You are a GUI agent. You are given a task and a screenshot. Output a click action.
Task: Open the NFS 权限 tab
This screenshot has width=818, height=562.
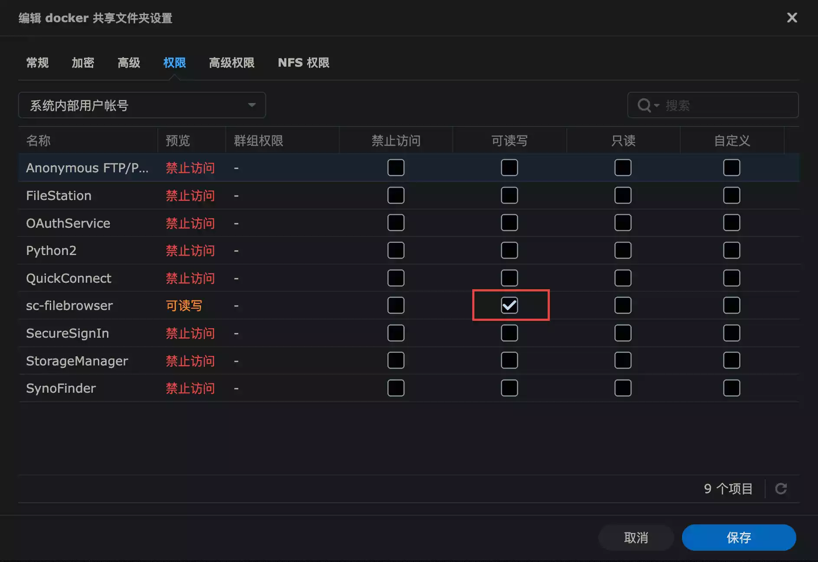303,63
